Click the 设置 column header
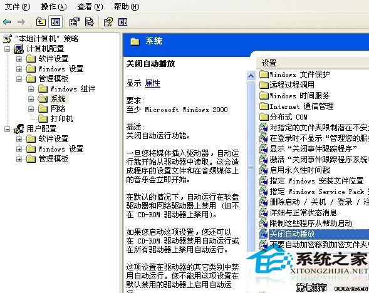The image size is (369, 293). 313,63
